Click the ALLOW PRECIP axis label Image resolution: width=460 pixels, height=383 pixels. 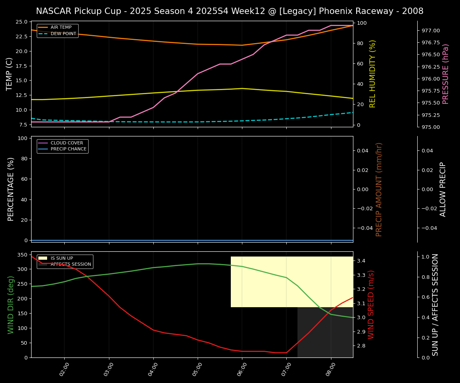(x=443, y=189)
